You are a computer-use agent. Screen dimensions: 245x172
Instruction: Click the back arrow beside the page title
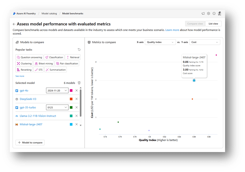(x=14, y=24)
